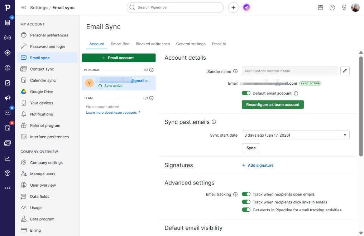The height and width of the screenshot is (236, 364).
Task: Show info for Sender name
Action: point(235,71)
